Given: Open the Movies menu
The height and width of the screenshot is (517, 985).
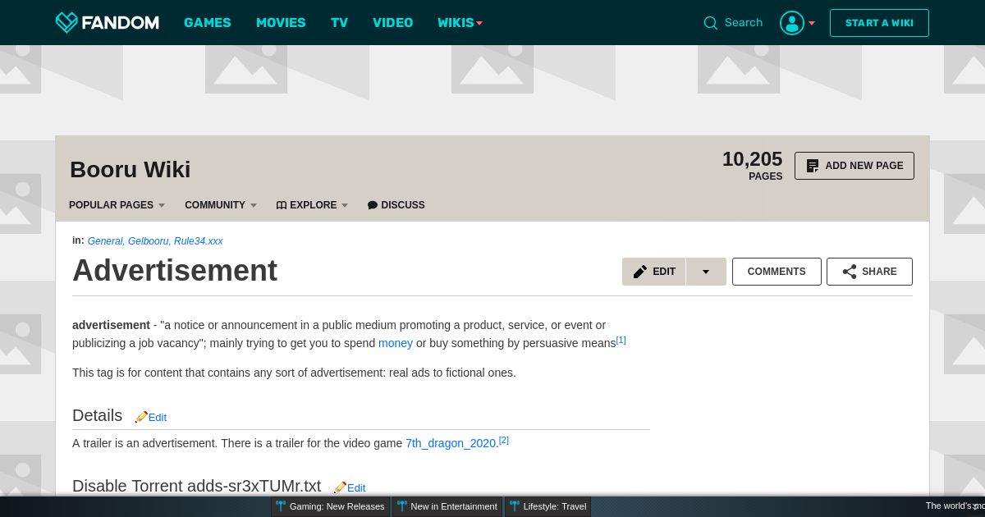Looking at the screenshot, I should pyautogui.click(x=281, y=23).
